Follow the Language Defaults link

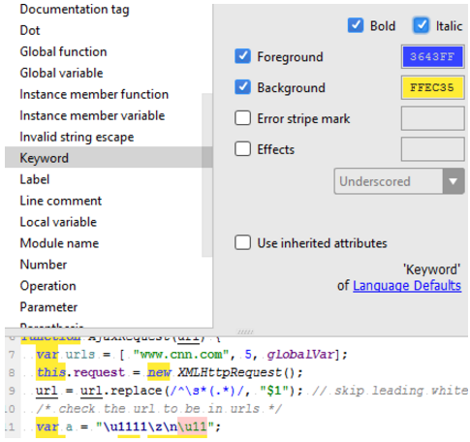pos(407,286)
